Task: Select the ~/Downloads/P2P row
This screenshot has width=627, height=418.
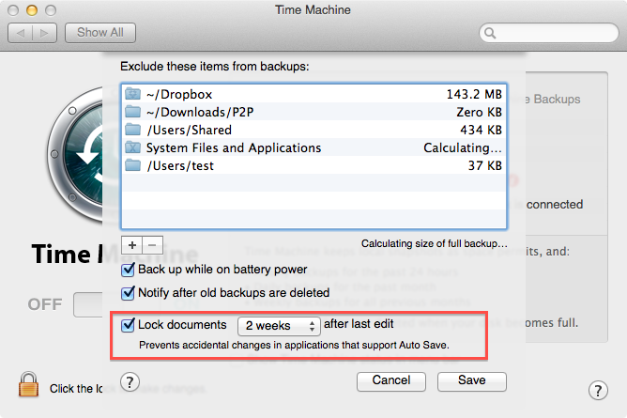Action: click(x=313, y=112)
